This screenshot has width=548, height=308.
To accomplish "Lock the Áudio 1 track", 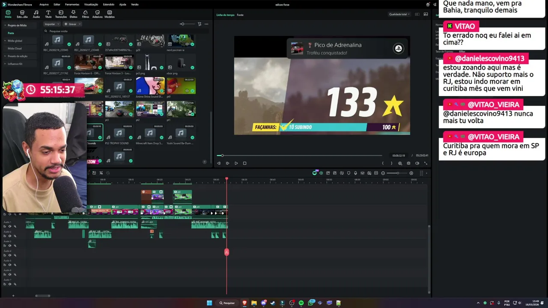I will [5, 226].
